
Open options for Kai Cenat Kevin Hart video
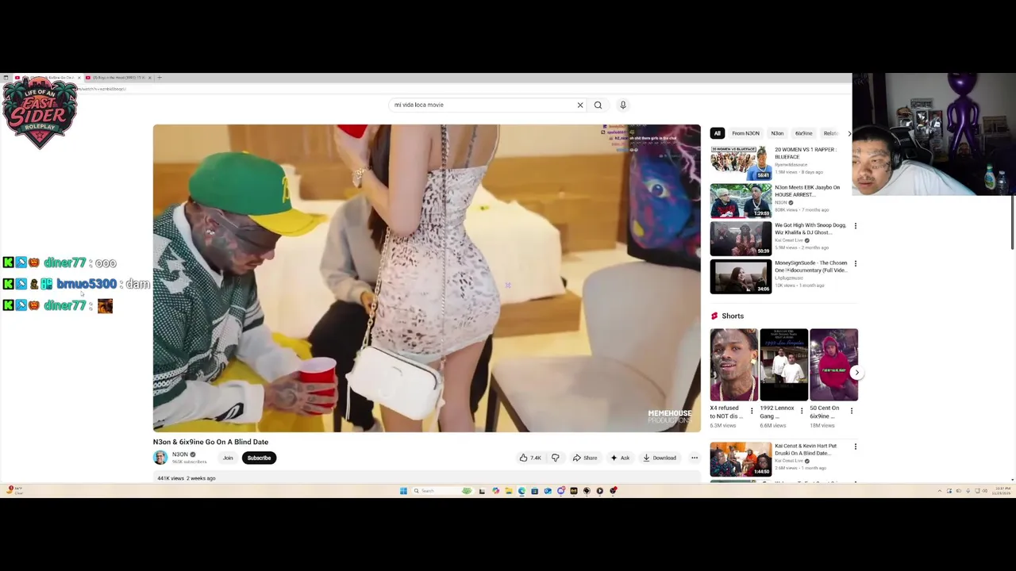pos(855,446)
